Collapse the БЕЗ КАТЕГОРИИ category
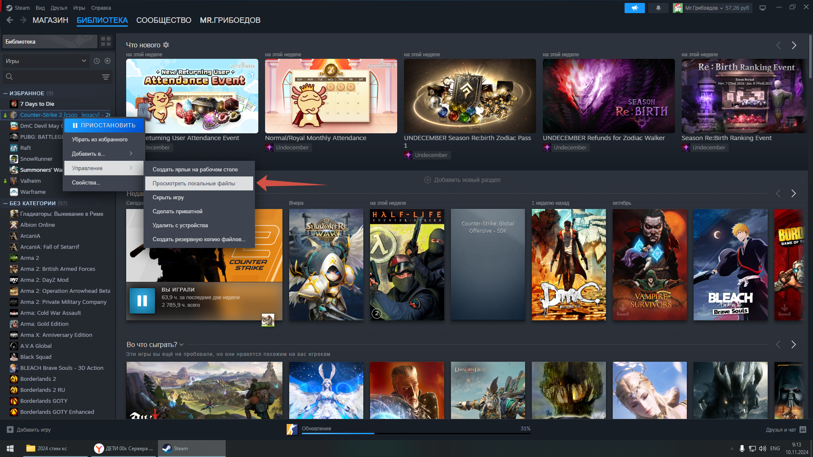This screenshot has width=813, height=457. (6, 204)
